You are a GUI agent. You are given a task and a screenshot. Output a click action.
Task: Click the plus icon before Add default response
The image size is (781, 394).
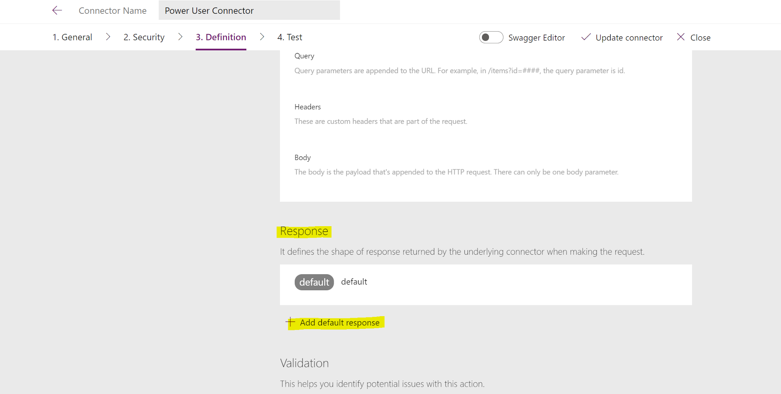point(290,322)
